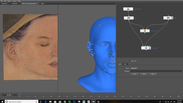Click the microphone icon in the search box
183x103 pixels.
coord(36,102)
